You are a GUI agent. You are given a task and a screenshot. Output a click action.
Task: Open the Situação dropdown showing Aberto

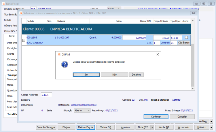(82, 110)
